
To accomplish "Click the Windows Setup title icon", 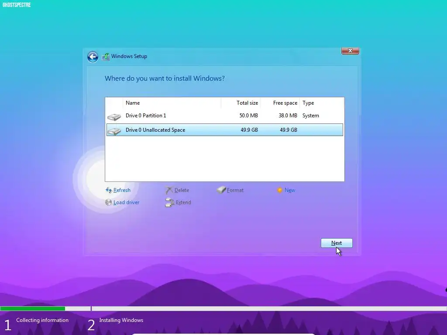I will [106, 56].
